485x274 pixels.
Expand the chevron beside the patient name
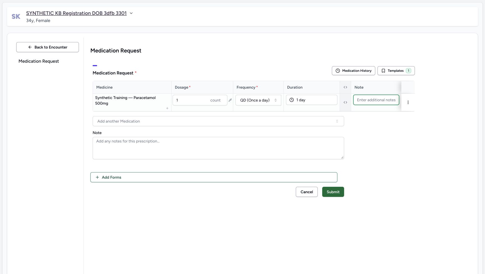[x=131, y=13]
